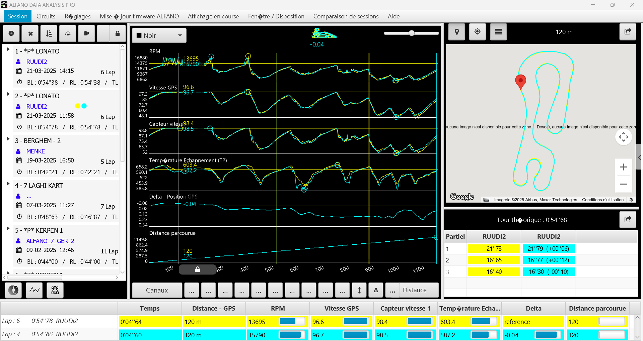Click the A-Z alphabetical sort icon
The height and width of the screenshot is (341, 643).
click(68, 33)
